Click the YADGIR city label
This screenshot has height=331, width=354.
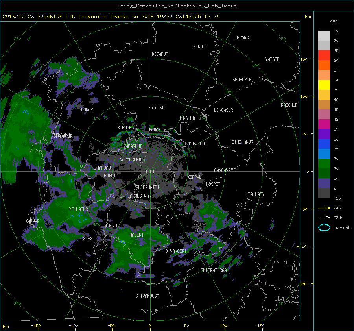(272, 59)
